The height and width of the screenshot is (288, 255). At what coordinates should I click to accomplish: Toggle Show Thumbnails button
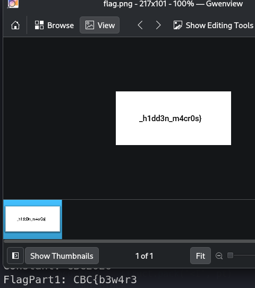pos(62,256)
